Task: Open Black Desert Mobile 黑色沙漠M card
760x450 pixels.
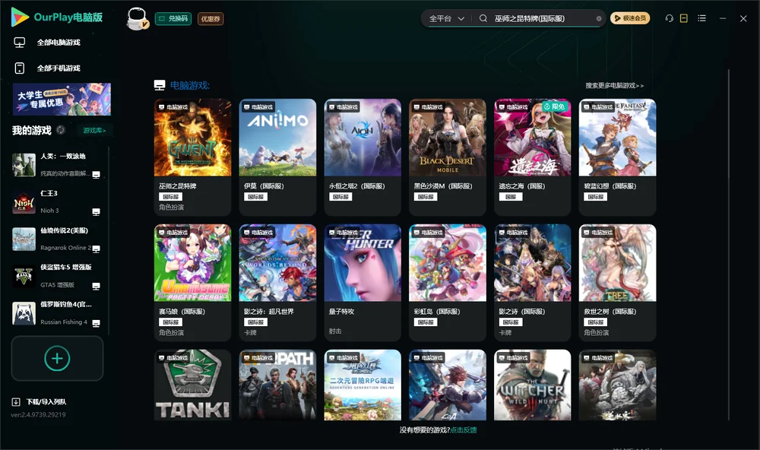Action: click(448, 157)
